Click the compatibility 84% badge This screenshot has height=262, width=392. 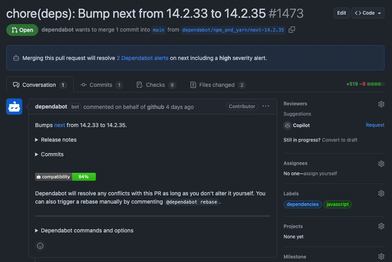(x=65, y=177)
